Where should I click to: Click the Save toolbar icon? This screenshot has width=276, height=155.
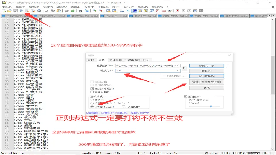coord(16,11)
